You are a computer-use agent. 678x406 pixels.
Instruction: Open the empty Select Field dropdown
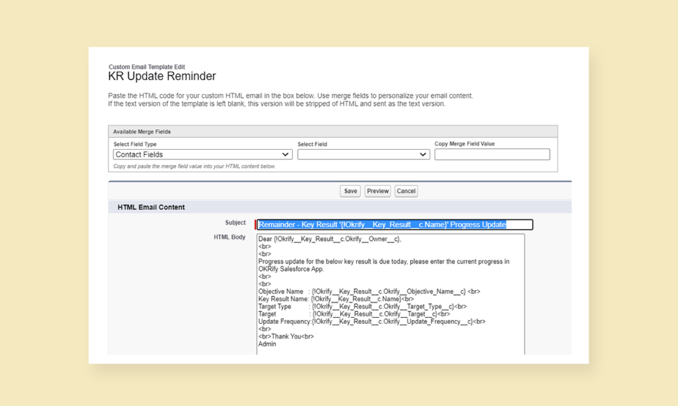click(x=363, y=154)
